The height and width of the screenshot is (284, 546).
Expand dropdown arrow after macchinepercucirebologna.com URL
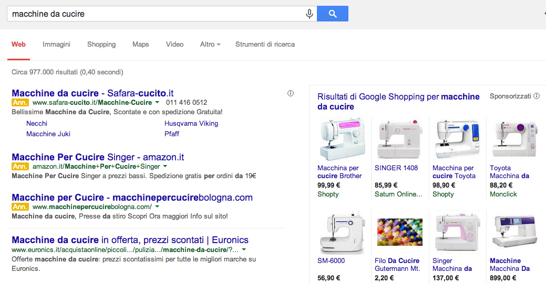(x=157, y=206)
